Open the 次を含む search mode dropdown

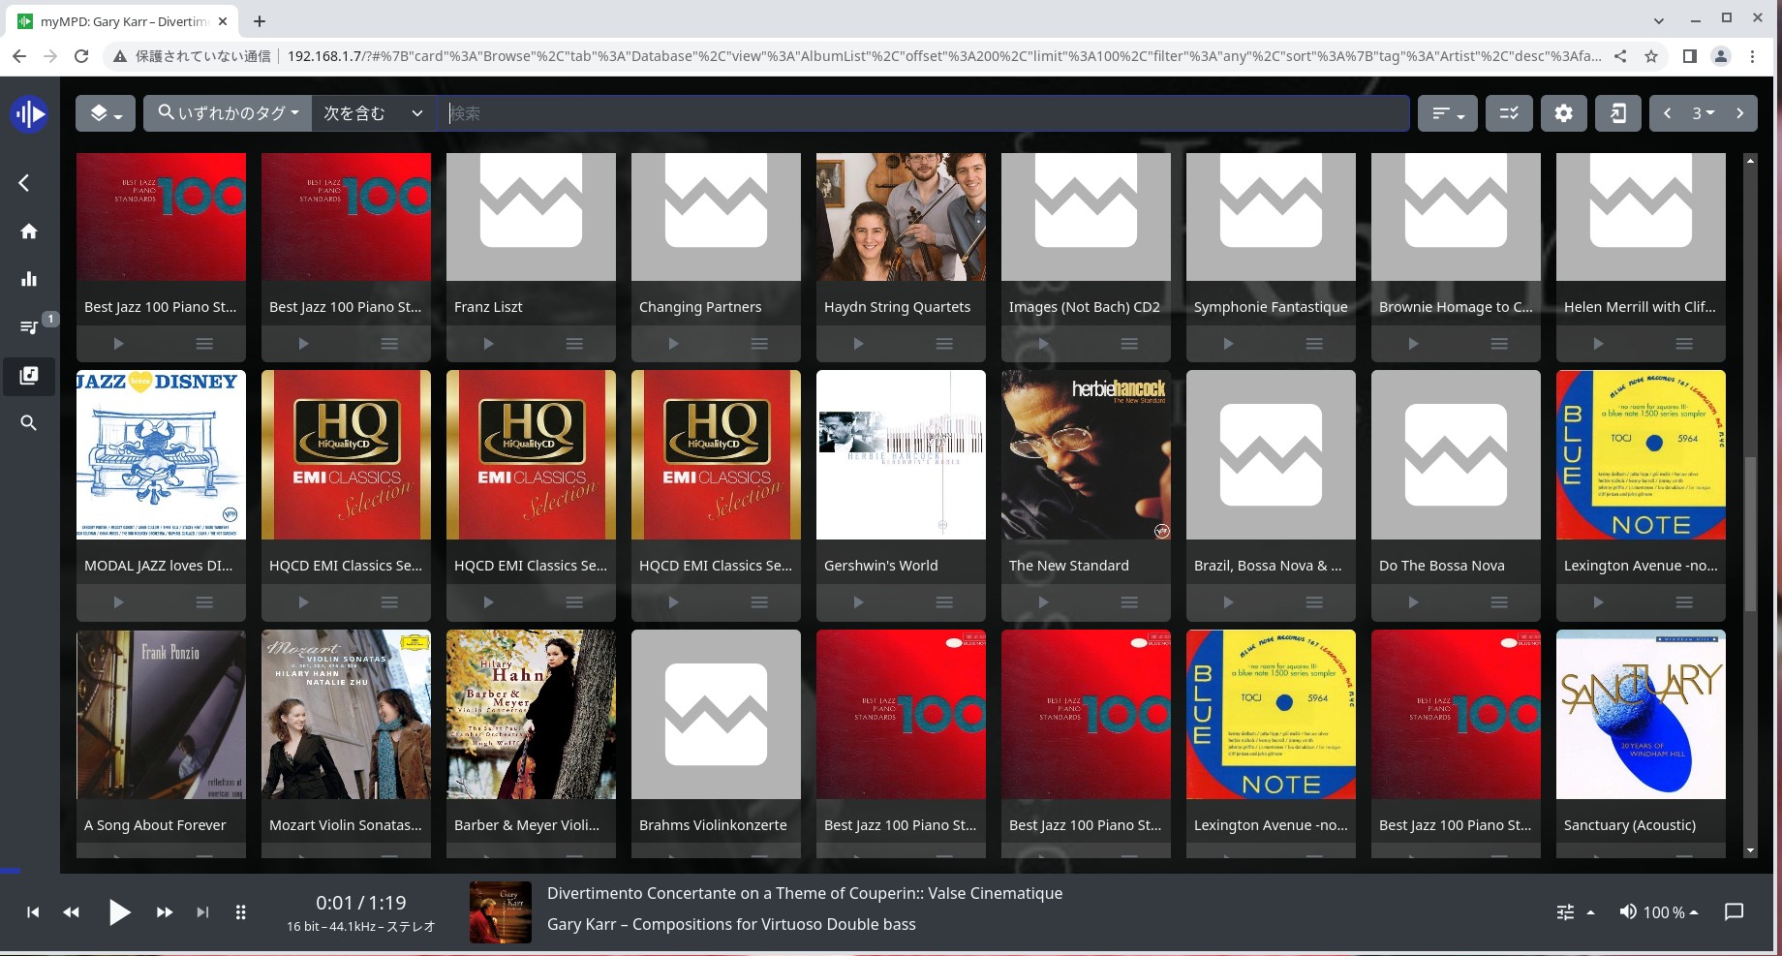point(374,113)
